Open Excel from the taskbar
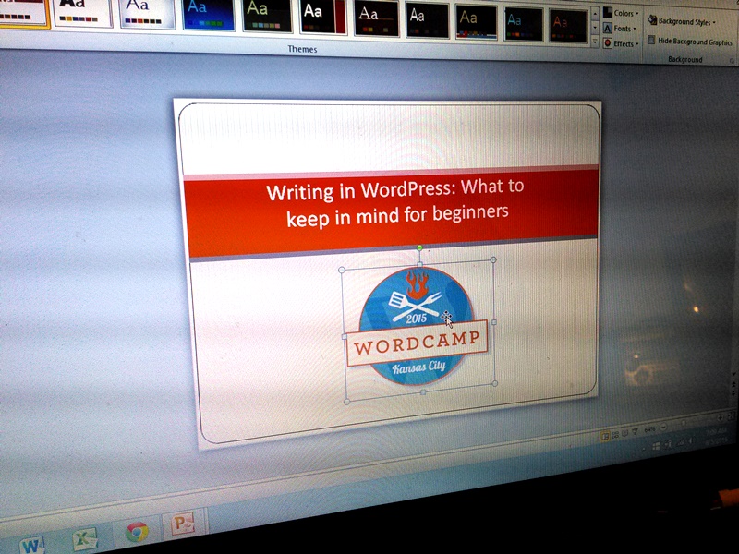 pyautogui.click(x=85, y=539)
